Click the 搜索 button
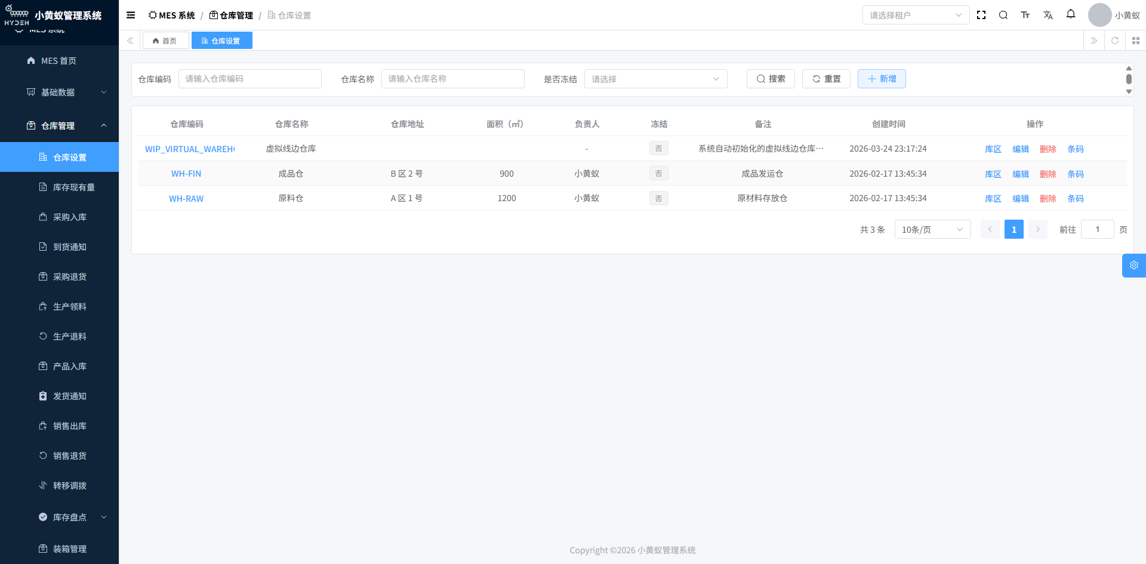Viewport: 1146px width, 564px height. [x=771, y=79]
